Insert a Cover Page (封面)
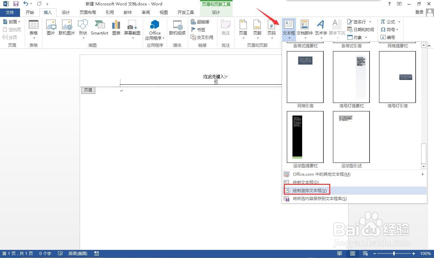 (x=12, y=22)
